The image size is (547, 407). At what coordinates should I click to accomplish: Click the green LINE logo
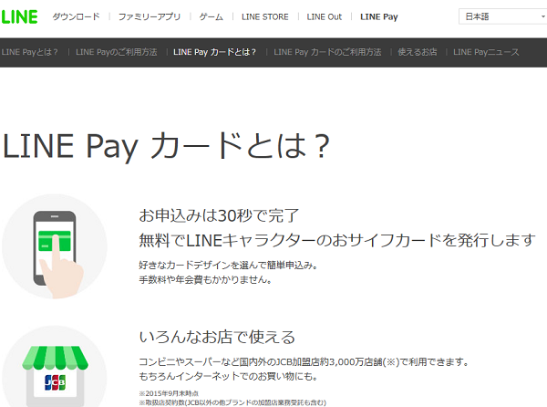pyautogui.click(x=19, y=16)
